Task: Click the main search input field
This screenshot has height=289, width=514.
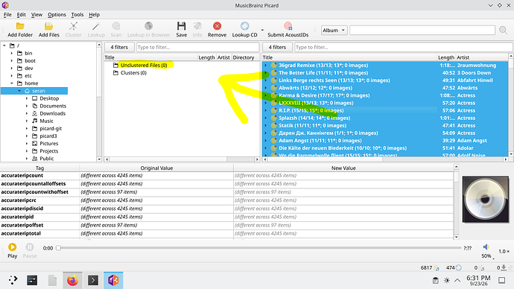Action: point(422,30)
